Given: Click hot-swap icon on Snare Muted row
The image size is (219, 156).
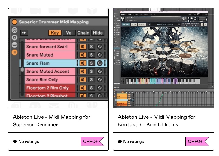Looking at the screenshot, I should (x=100, y=55).
